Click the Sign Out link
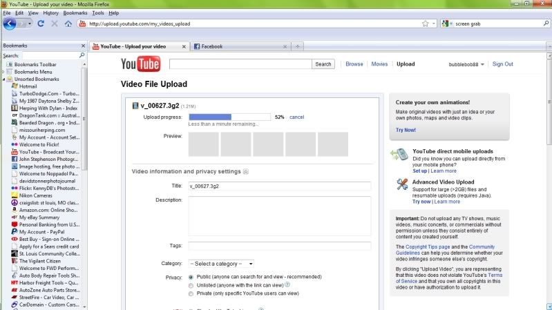Screen dimensions: 552x310 tap(502, 64)
